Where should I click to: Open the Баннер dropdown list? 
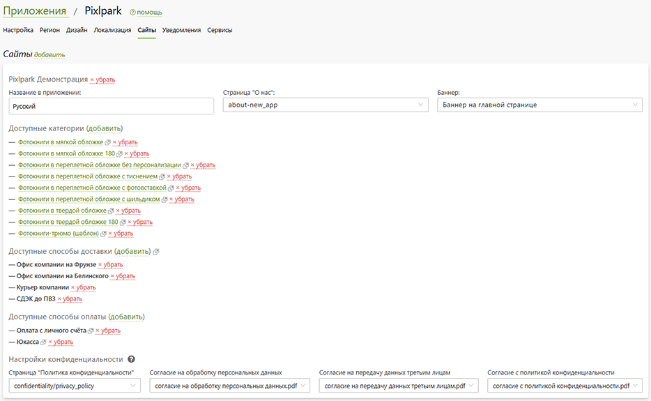click(x=539, y=105)
